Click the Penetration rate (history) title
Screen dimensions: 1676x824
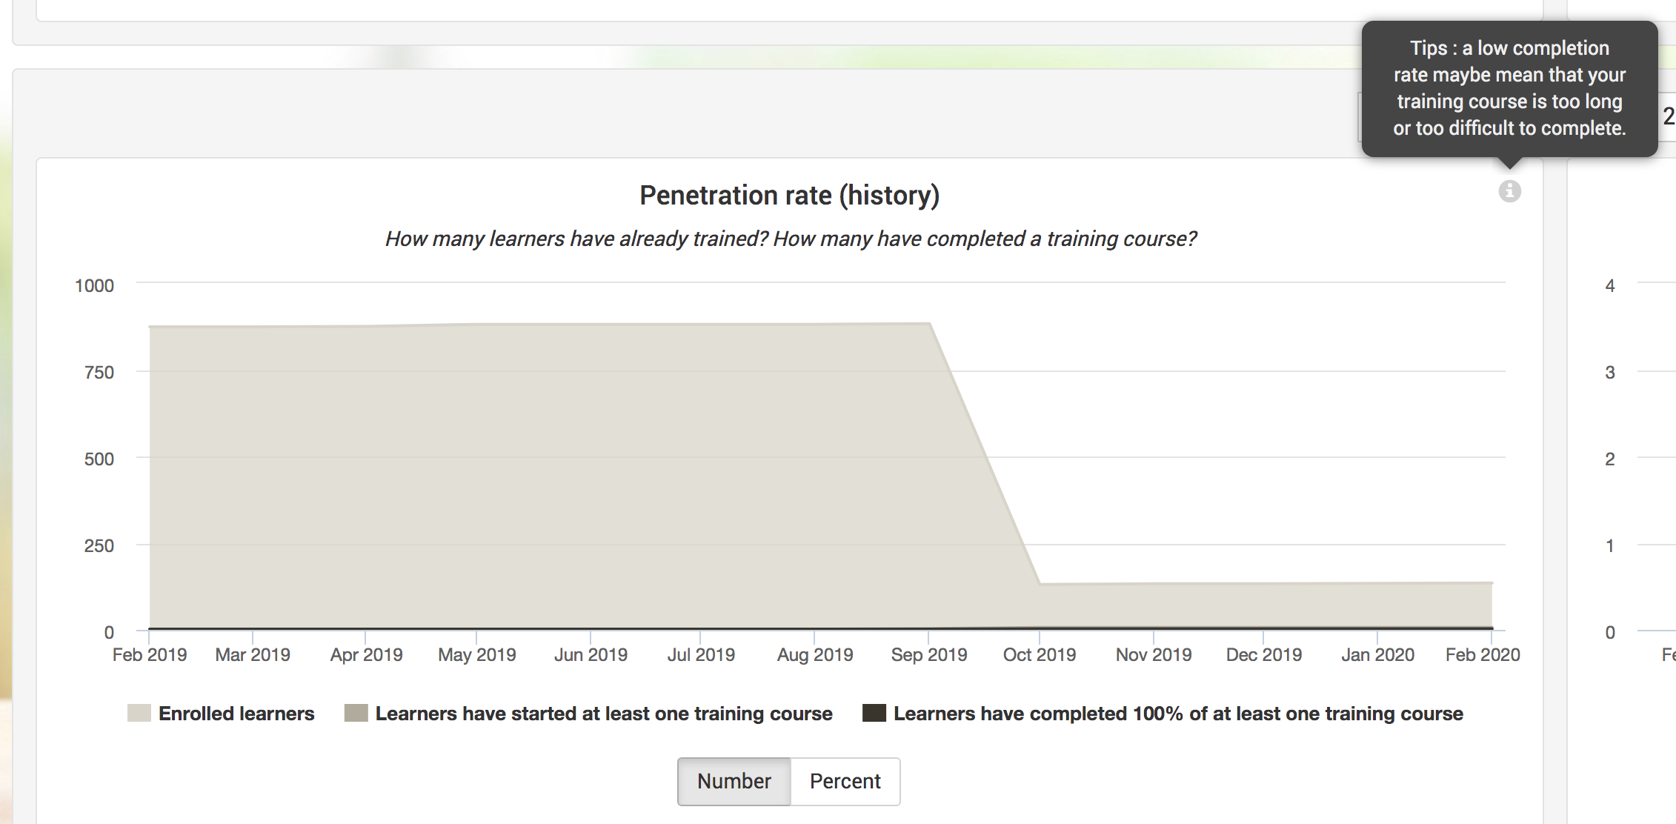coord(790,196)
